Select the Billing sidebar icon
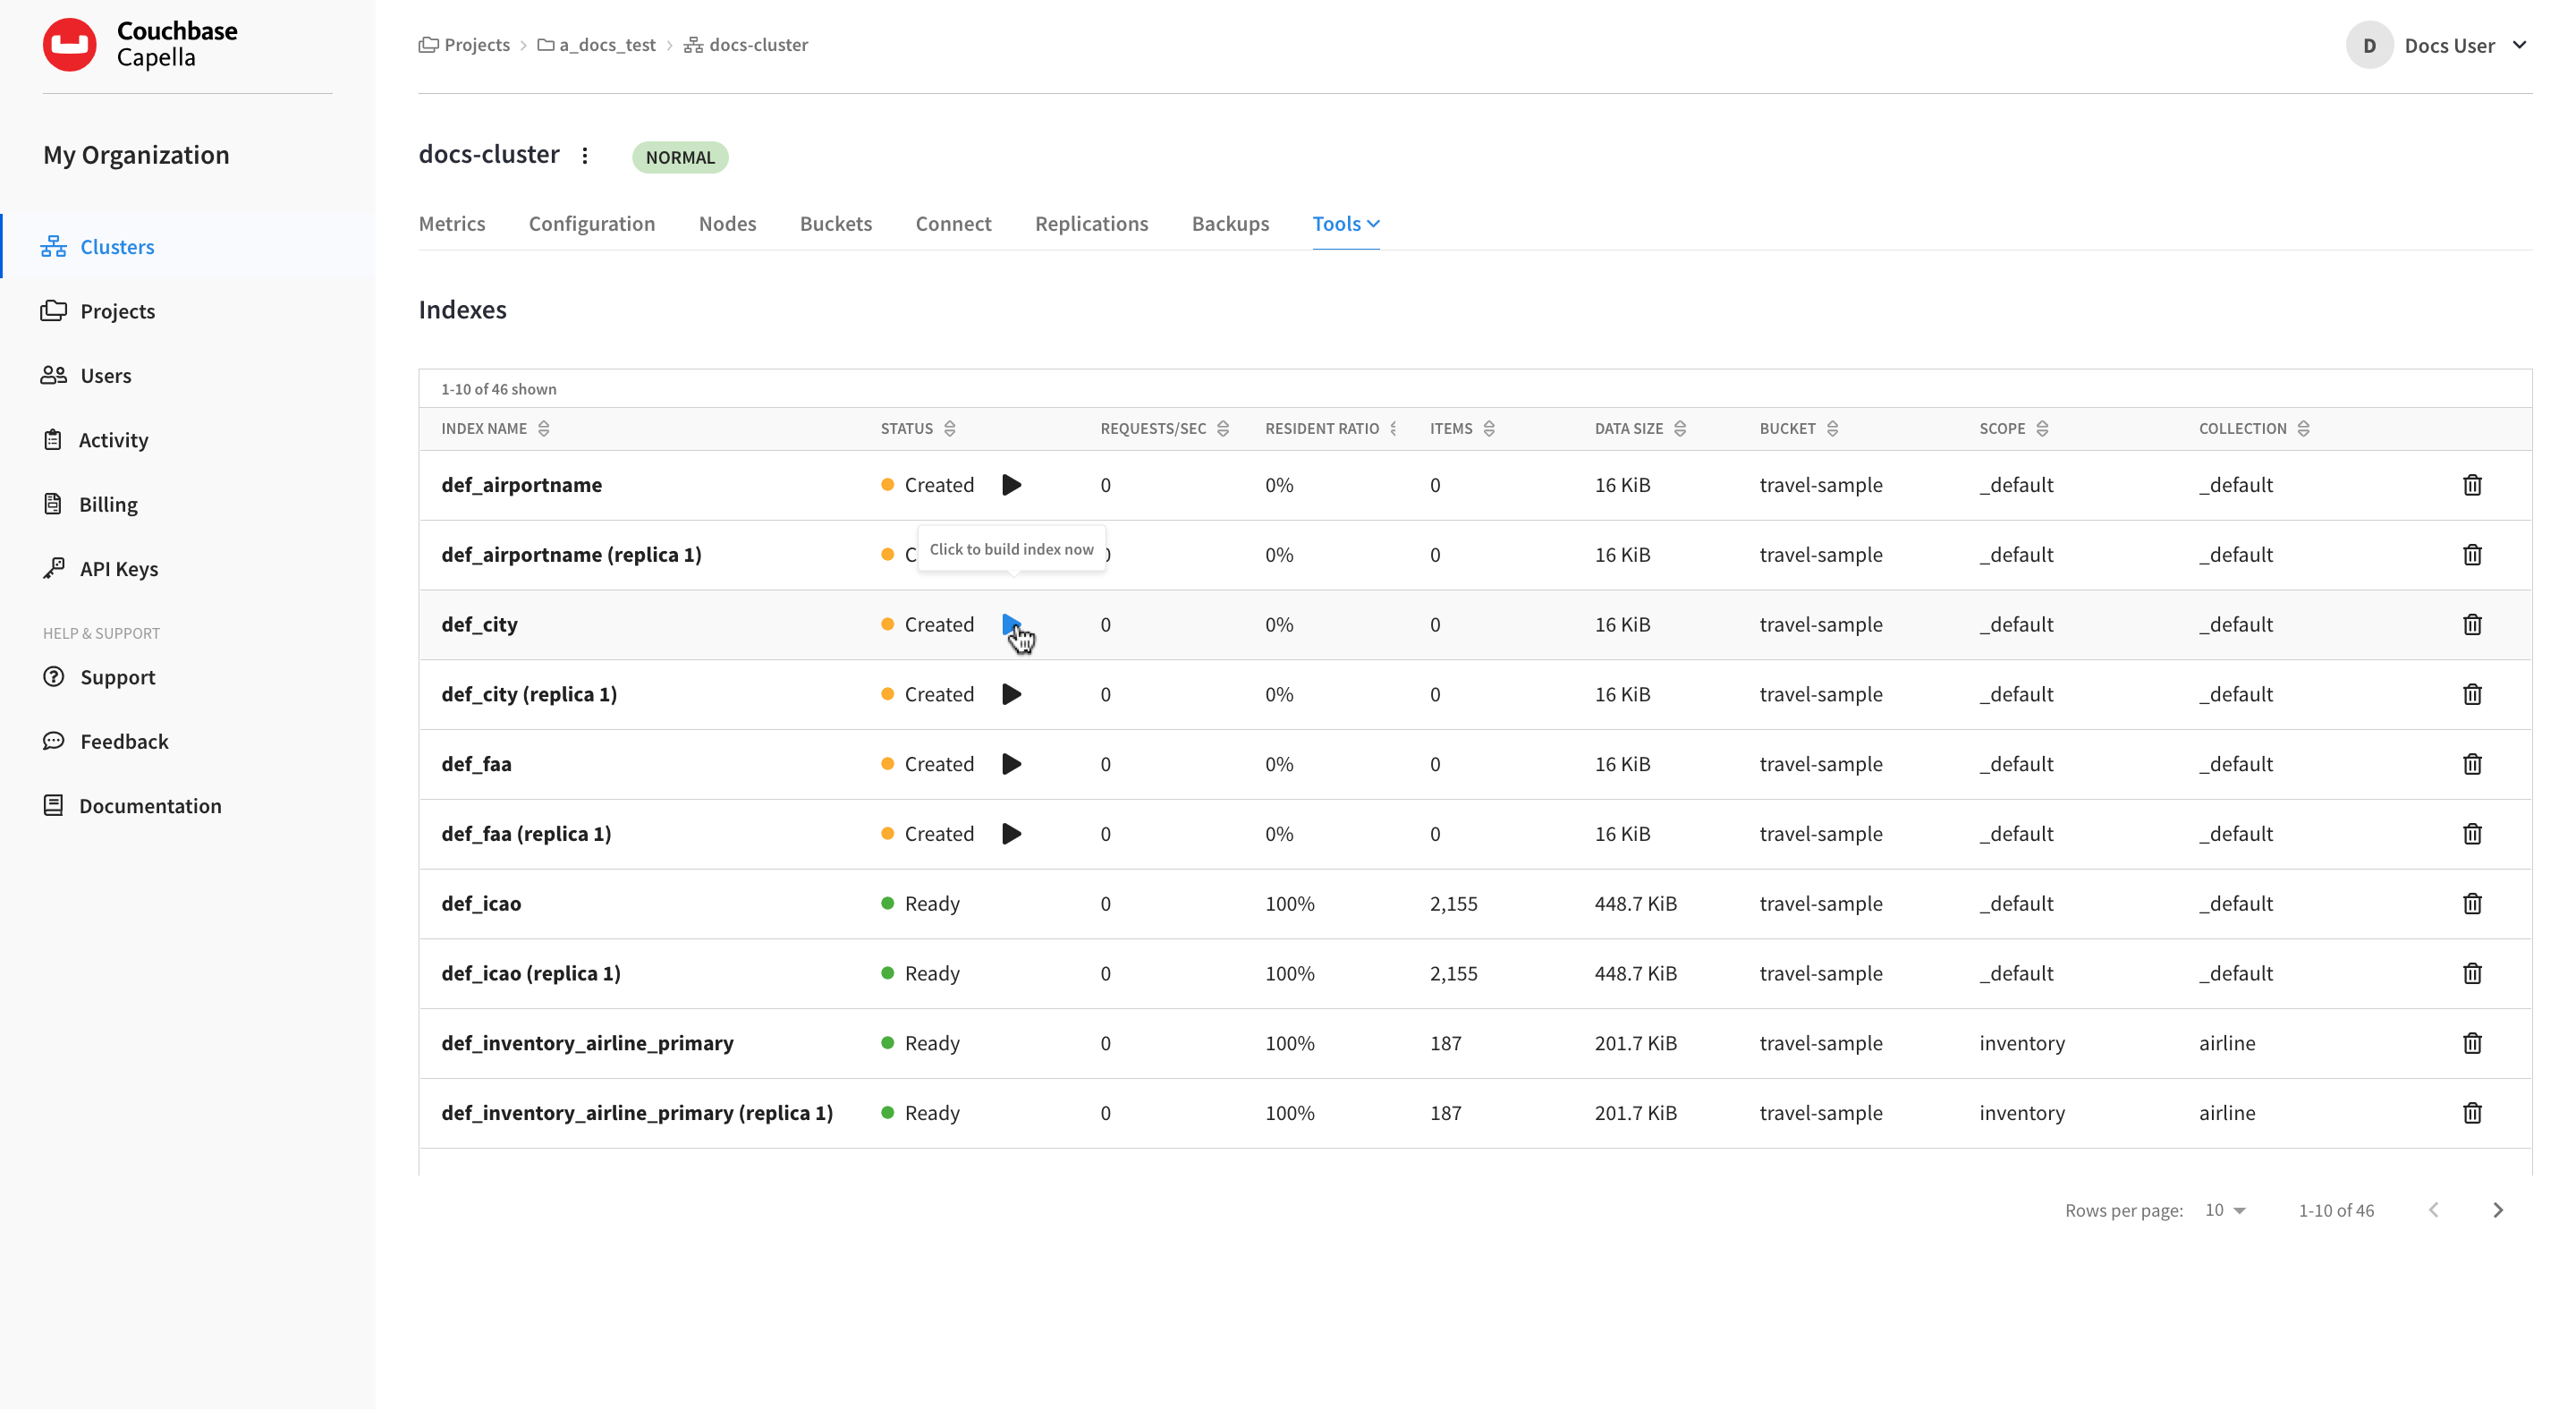This screenshot has width=2576, height=1409. coord(53,503)
